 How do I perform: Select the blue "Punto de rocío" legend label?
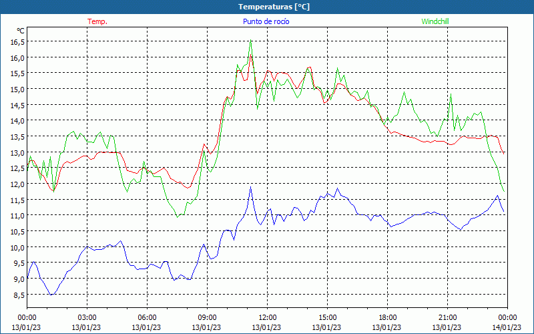pos(266,21)
